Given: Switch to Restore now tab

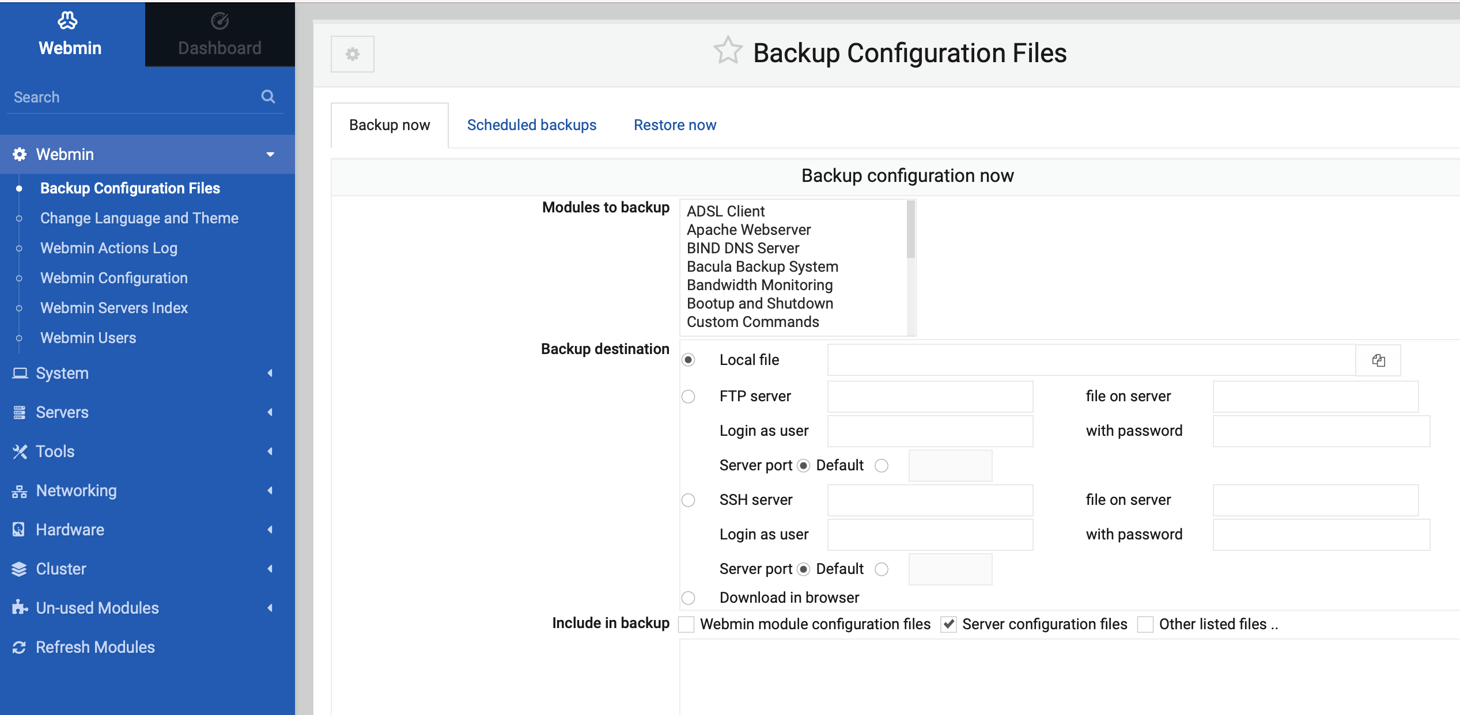Looking at the screenshot, I should 675,125.
